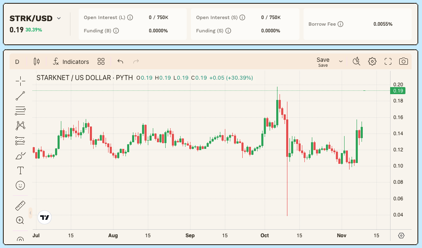Collapse the drawing toolbar arrow
422x248 pixels.
tap(30, 213)
